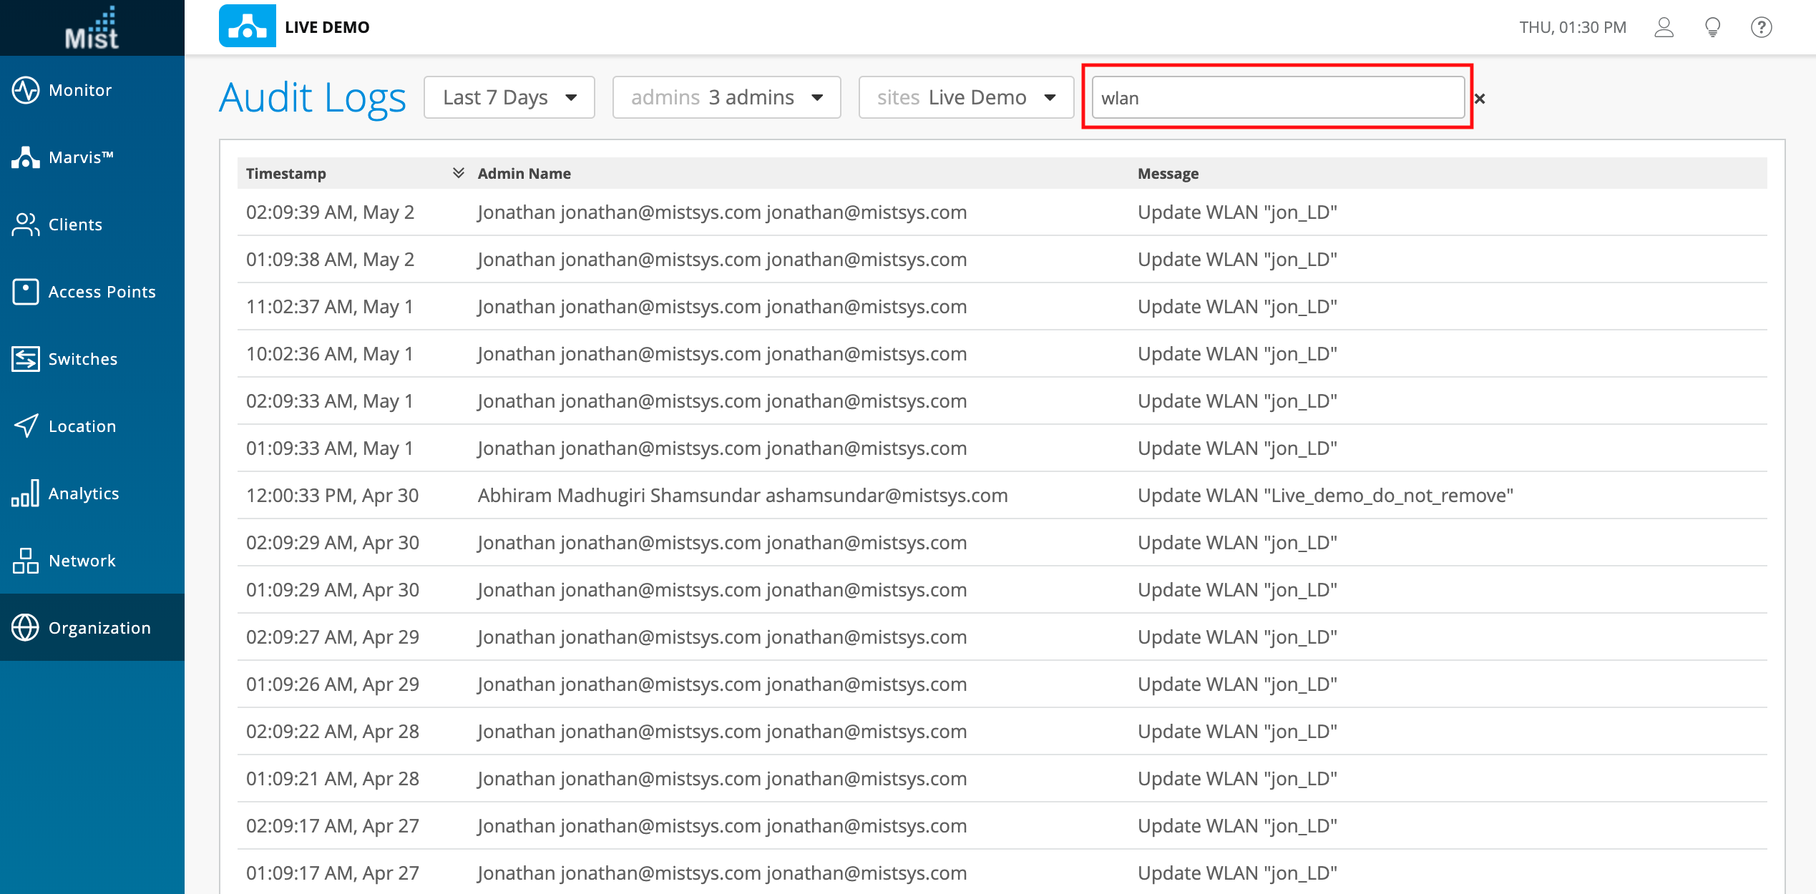
Task: Open the user account profile icon
Action: click(1664, 27)
